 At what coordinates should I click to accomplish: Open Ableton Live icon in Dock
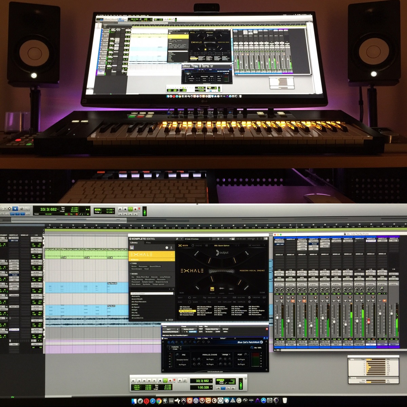171,401
